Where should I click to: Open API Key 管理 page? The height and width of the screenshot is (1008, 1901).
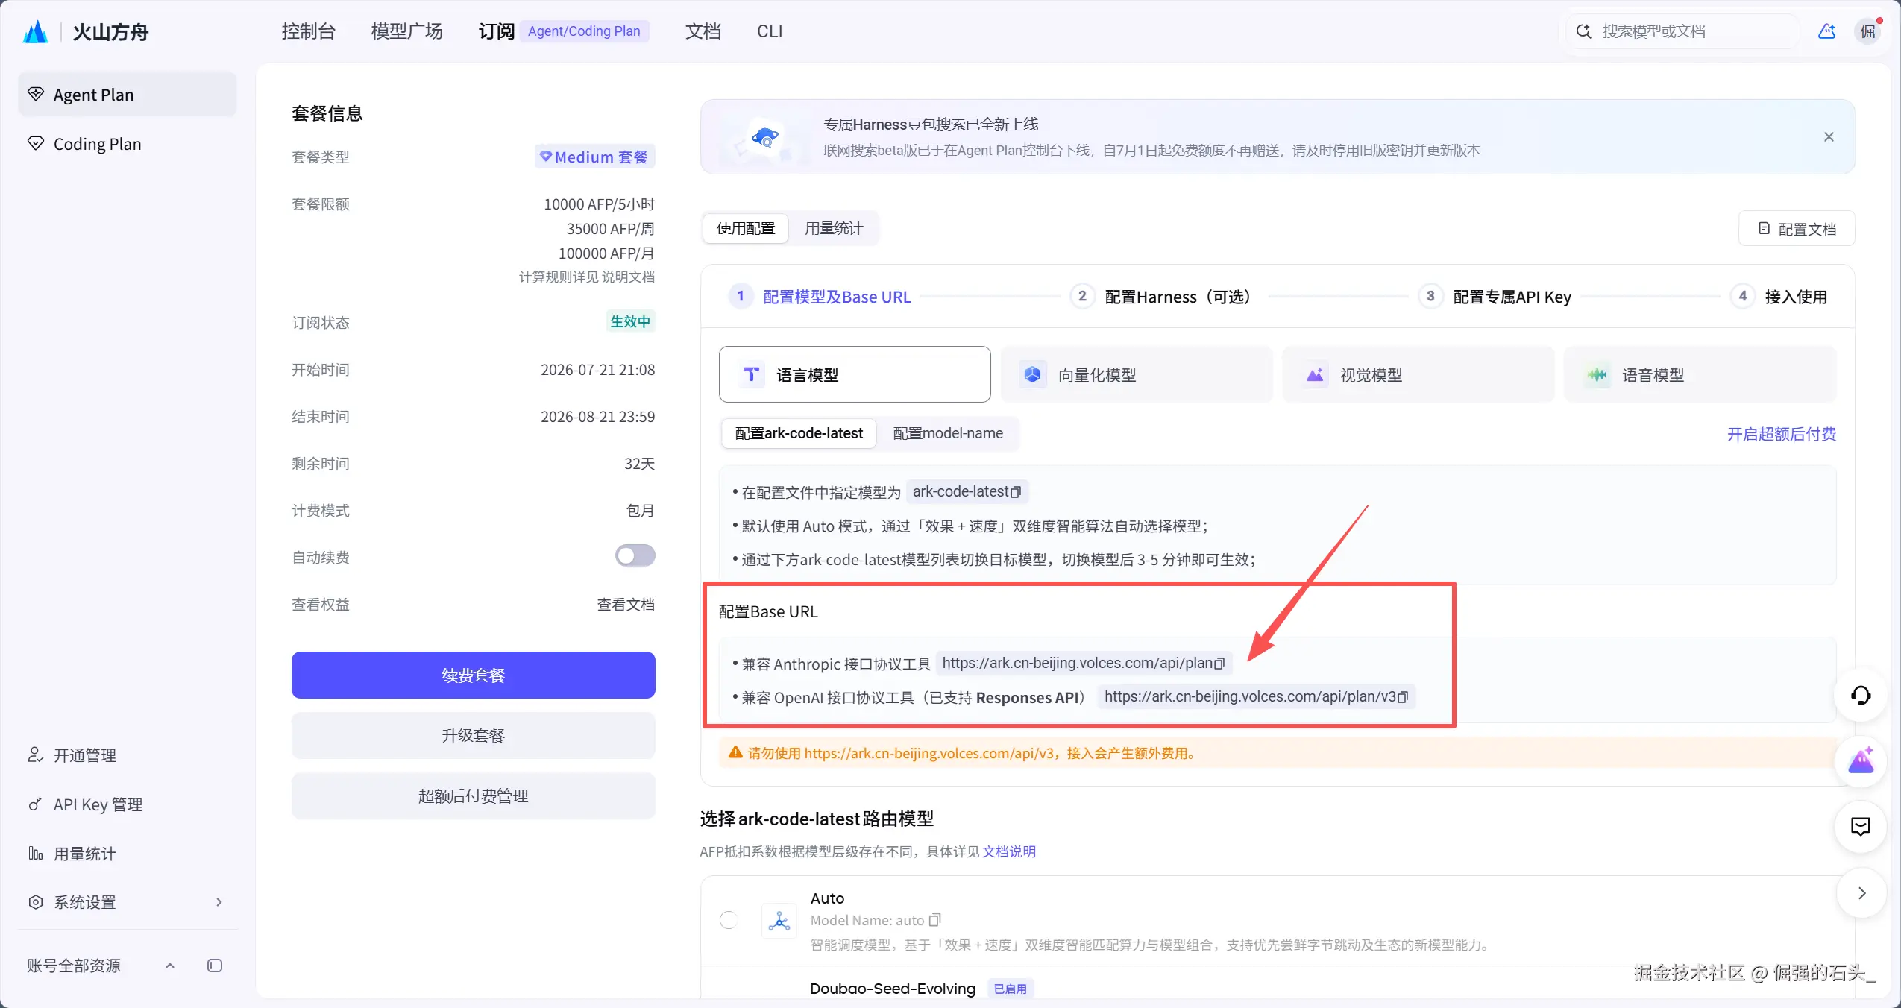point(127,804)
